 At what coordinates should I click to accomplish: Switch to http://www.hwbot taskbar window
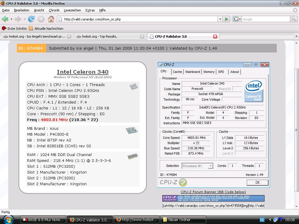[x=137, y=220]
